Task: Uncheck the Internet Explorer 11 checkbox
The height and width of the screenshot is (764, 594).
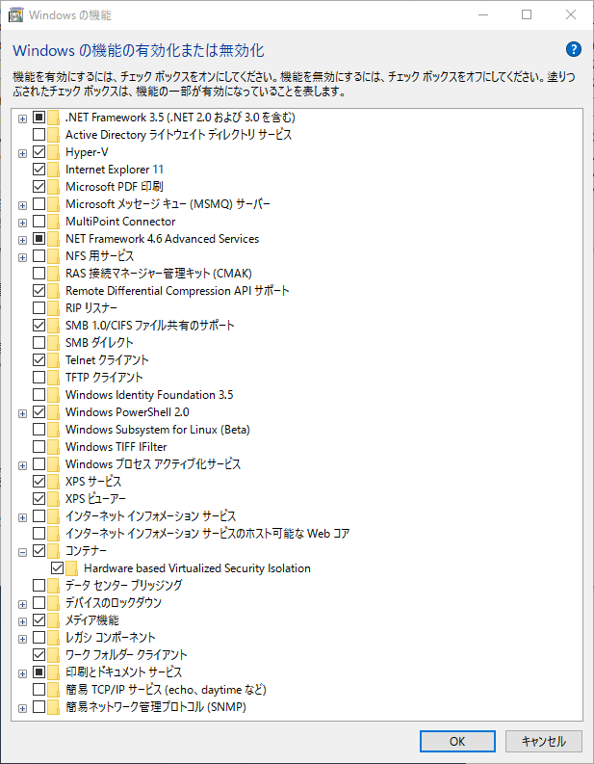Action: pyautogui.click(x=39, y=169)
